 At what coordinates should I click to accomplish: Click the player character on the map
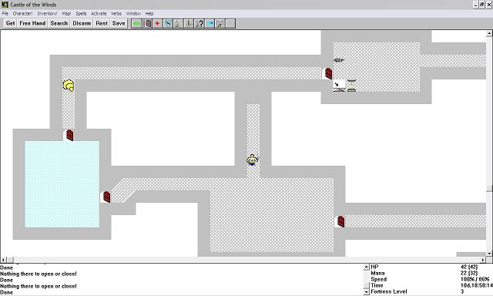253,160
